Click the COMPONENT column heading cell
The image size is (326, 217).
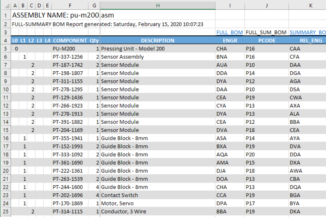(x=70, y=40)
